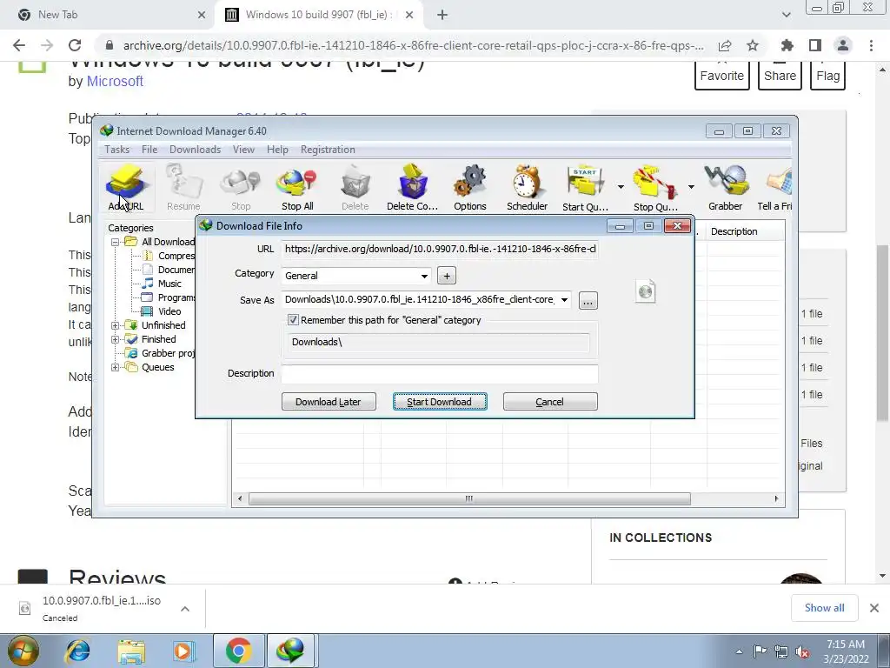890x668 pixels.
Task: Bookmark this page with the star icon
Action: point(753,45)
